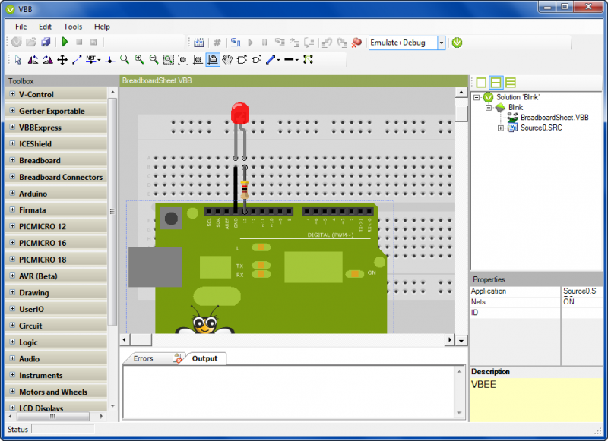608x441 pixels.
Task: Collapse the Blink project node
Action: (x=489, y=108)
